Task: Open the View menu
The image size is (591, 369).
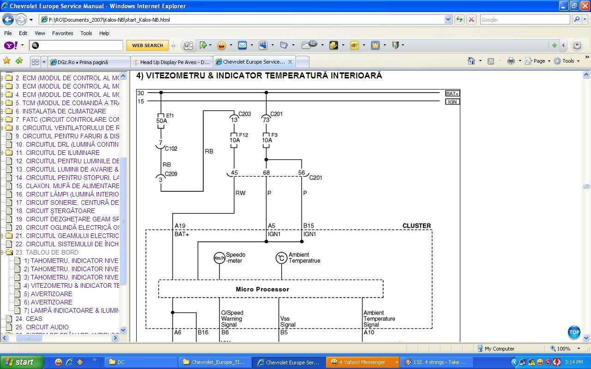Action: pos(40,33)
